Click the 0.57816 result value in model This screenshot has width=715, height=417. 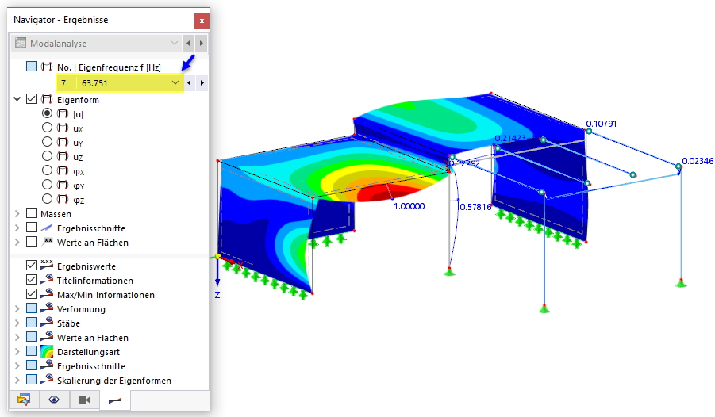[x=475, y=207]
